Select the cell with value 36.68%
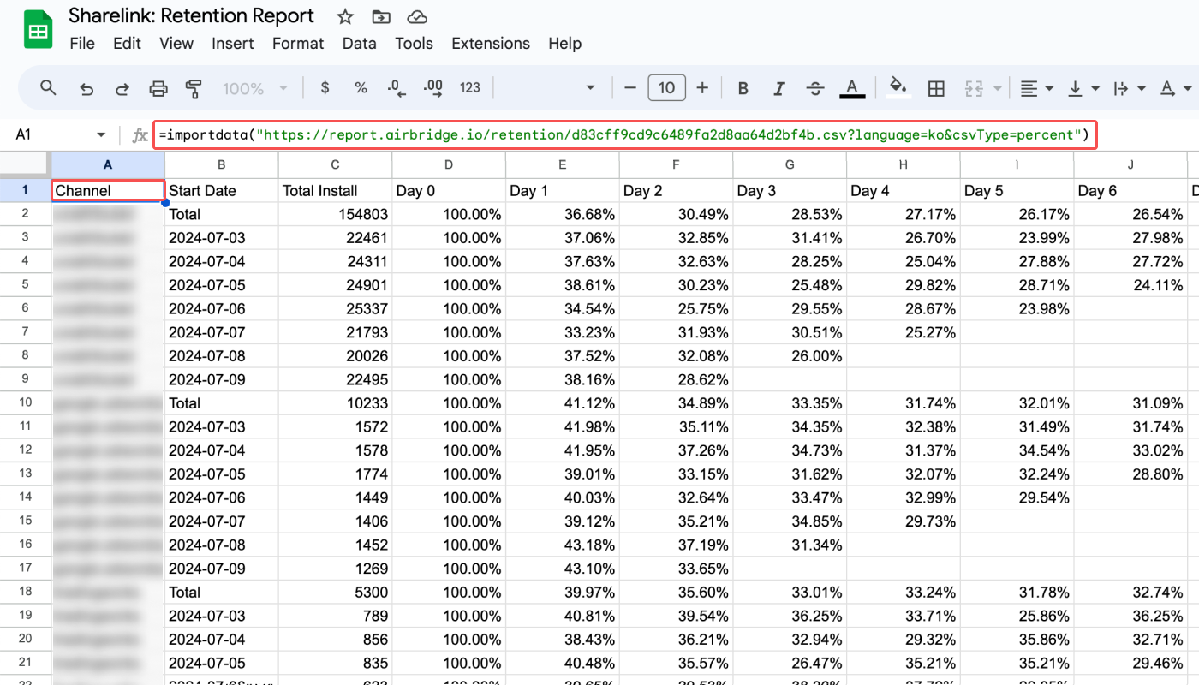Screen dimensions: 1199x685 [562, 214]
